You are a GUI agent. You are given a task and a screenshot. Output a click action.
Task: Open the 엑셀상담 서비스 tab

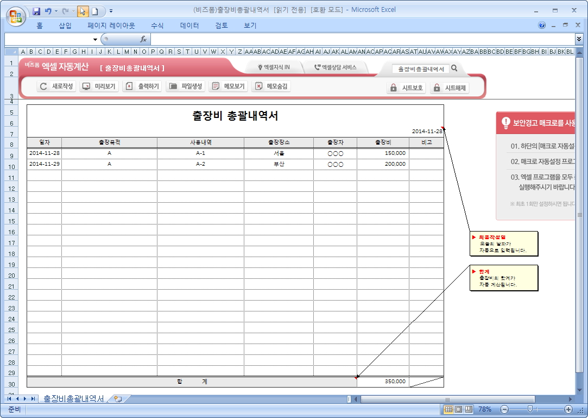(x=336, y=67)
